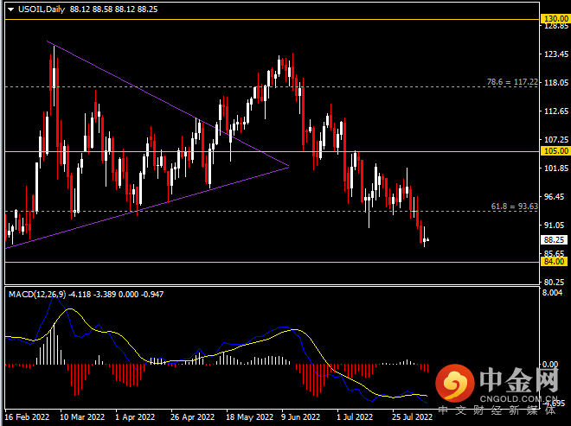Select the 25 Jul 2022 date label

click(x=412, y=416)
